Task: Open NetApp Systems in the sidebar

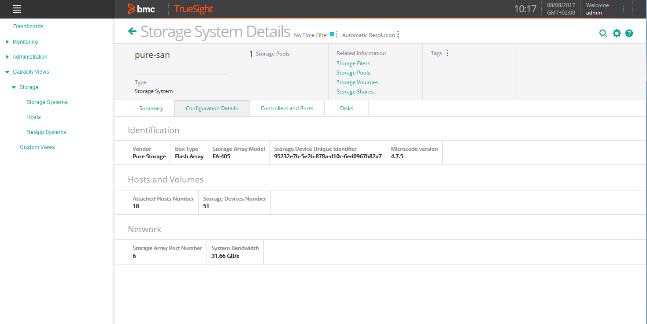Action: point(46,132)
